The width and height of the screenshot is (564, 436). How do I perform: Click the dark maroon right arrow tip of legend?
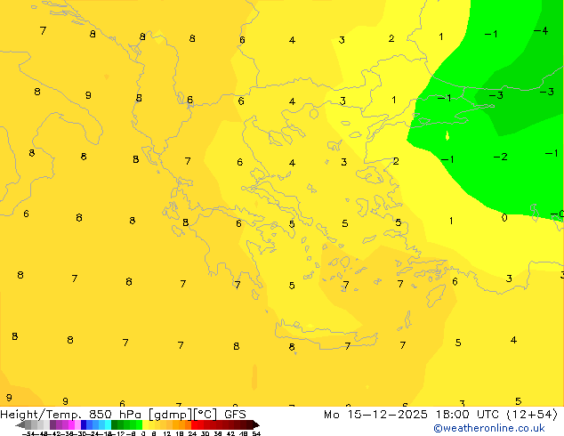(x=256, y=425)
